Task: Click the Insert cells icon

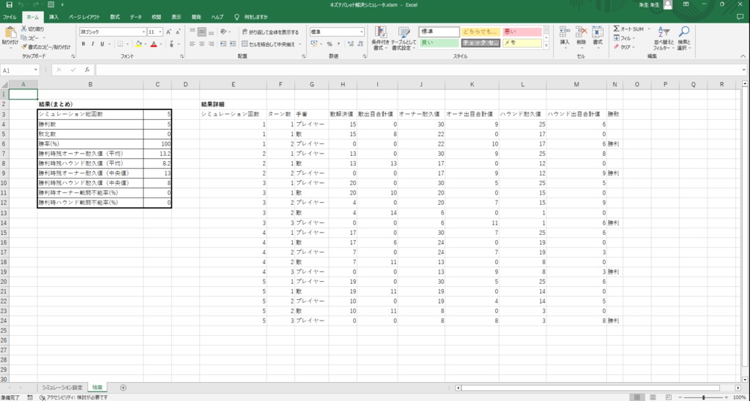Action: pyautogui.click(x=565, y=32)
